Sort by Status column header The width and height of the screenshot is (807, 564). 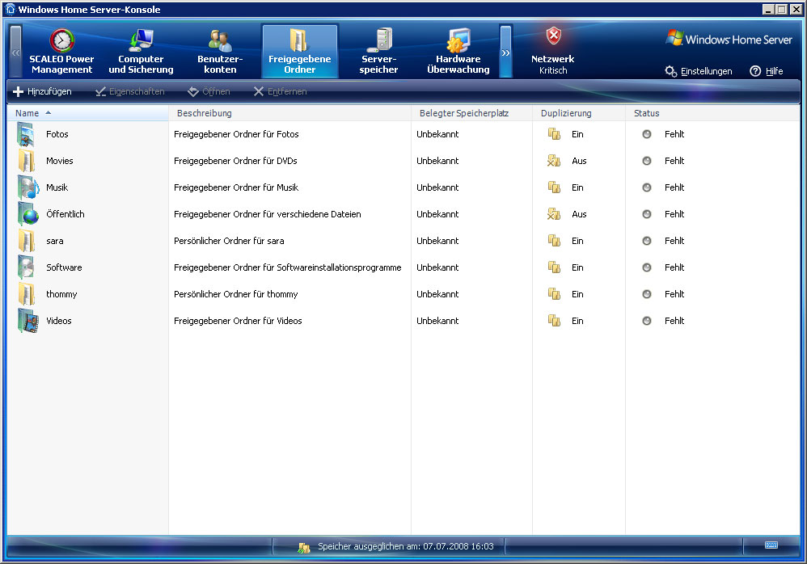point(712,113)
